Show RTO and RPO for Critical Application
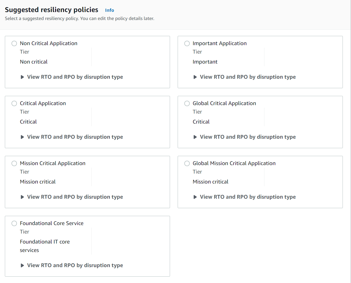Image resolution: width=351 pixels, height=283 pixels. click(x=22, y=137)
